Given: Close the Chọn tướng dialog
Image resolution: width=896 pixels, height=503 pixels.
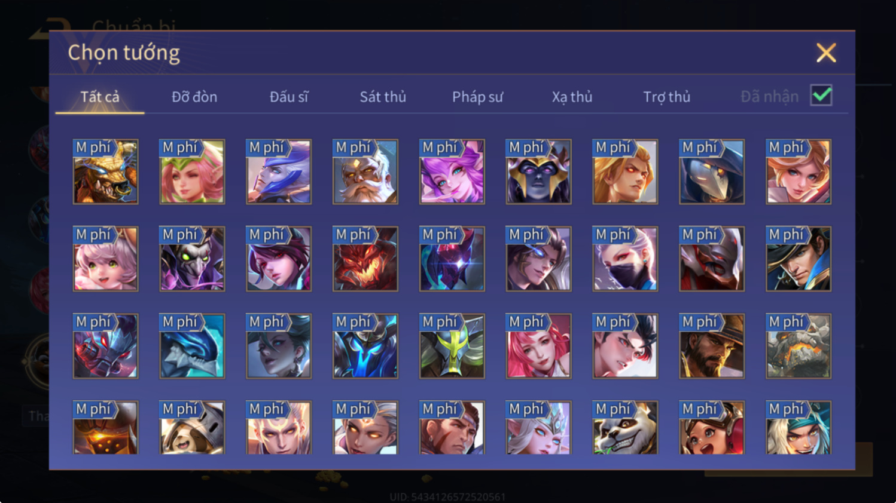Looking at the screenshot, I should click(826, 53).
